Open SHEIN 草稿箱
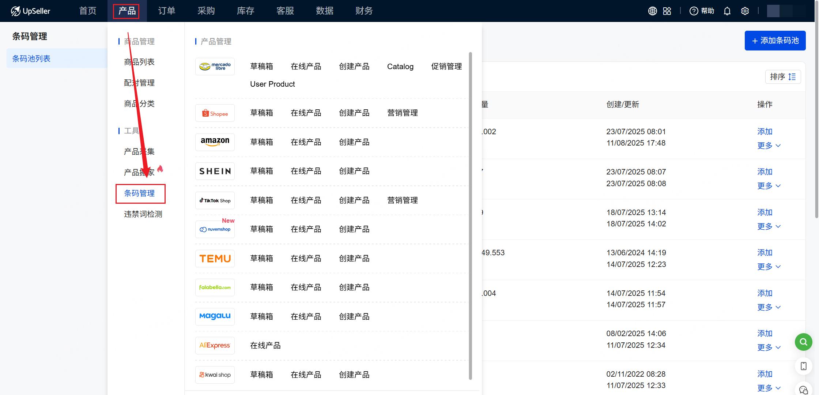This screenshot has width=819, height=395. (x=262, y=171)
